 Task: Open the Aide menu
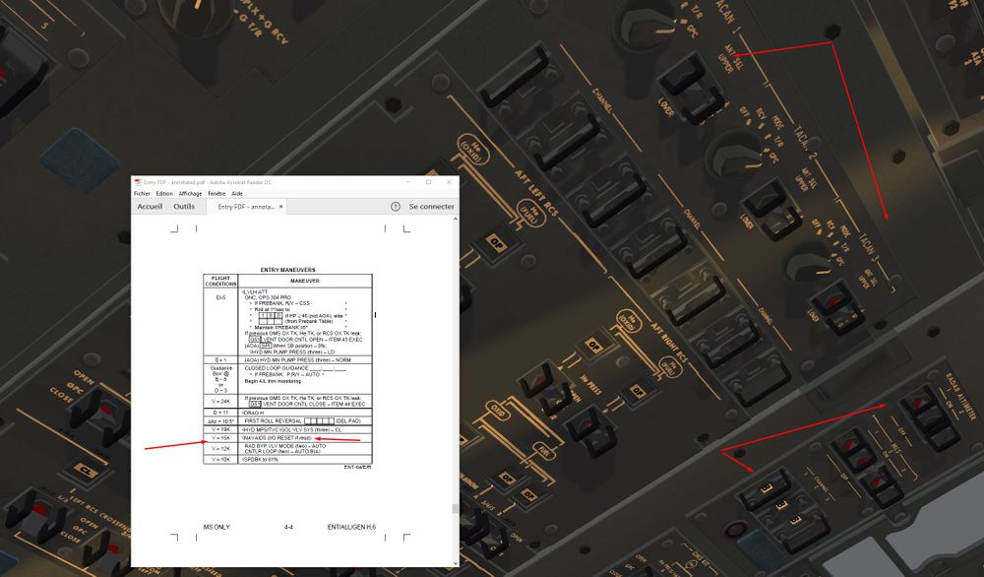point(236,193)
